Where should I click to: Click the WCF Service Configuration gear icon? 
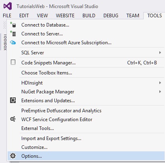click(x=13, y=119)
